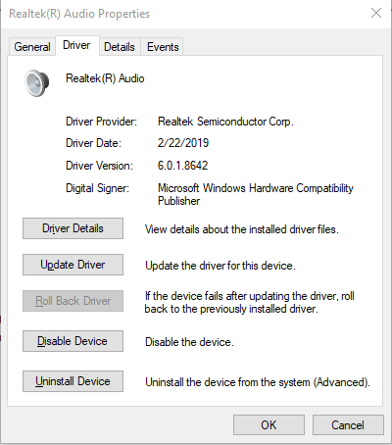Click the Roll Back Driver button

[73, 301]
